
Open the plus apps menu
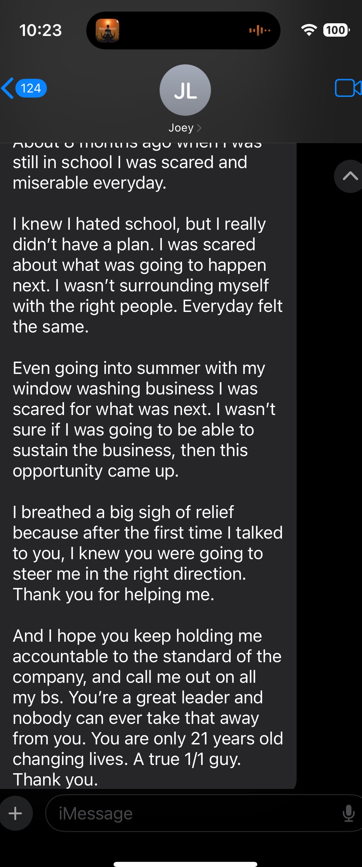click(x=15, y=813)
